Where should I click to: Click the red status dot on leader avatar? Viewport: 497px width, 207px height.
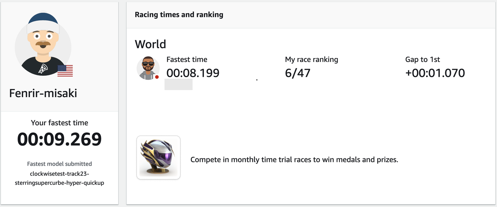[157, 77]
